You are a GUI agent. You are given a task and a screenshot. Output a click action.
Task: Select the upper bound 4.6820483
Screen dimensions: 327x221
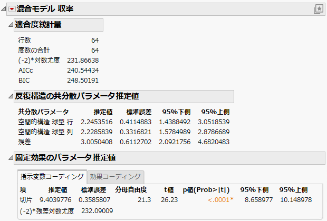(214, 142)
